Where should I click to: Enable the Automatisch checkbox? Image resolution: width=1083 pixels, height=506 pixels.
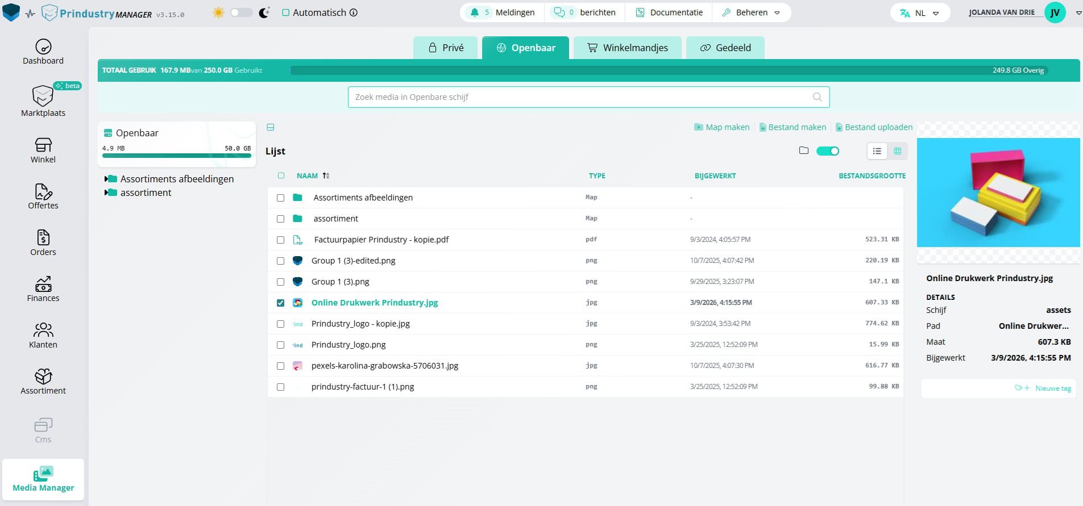286,12
